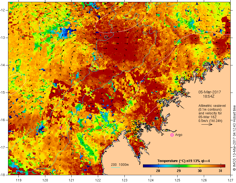Click the '05-Mar-2017' date label
Screen dimensions: 236x183
pyautogui.click(x=210, y=92)
